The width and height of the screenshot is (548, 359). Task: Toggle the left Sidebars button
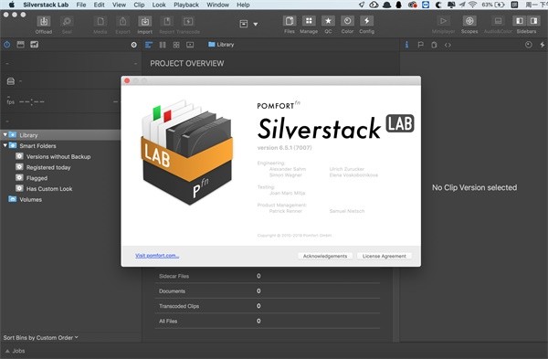pos(520,21)
